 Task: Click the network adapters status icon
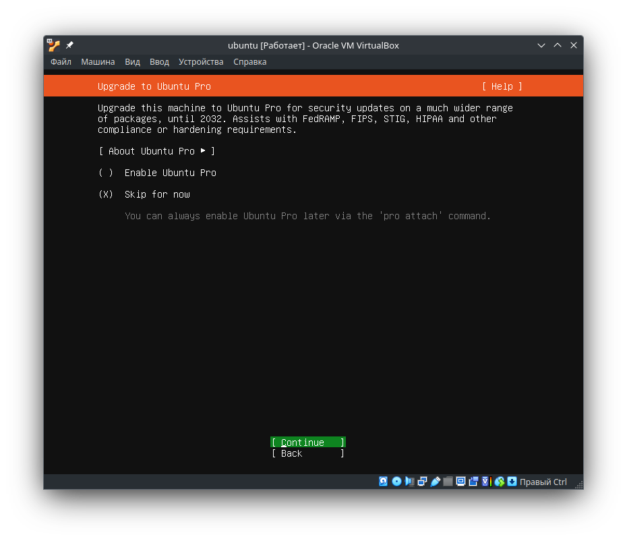tap(423, 482)
